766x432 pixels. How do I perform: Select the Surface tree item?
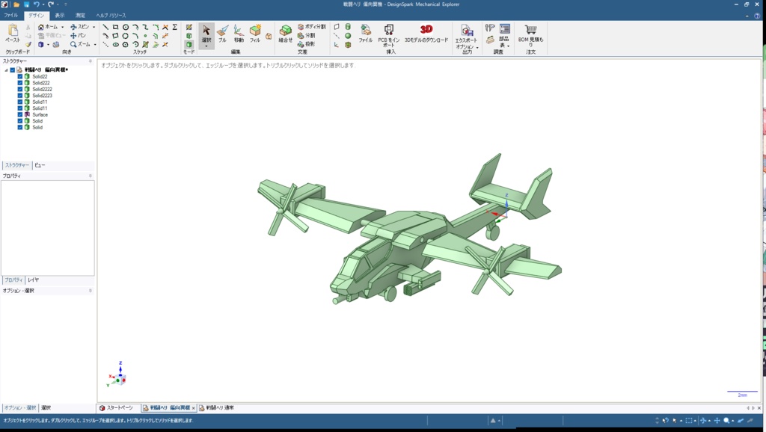[40, 114]
